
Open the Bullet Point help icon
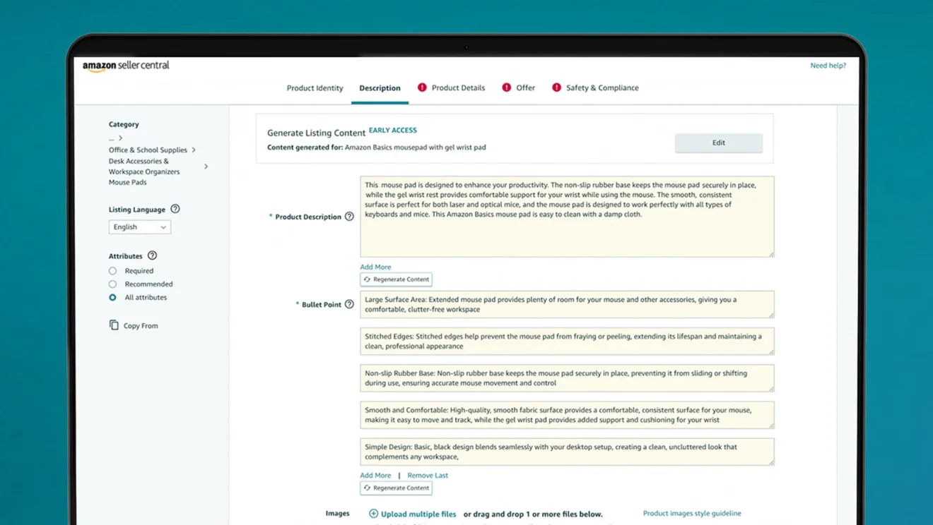point(349,304)
